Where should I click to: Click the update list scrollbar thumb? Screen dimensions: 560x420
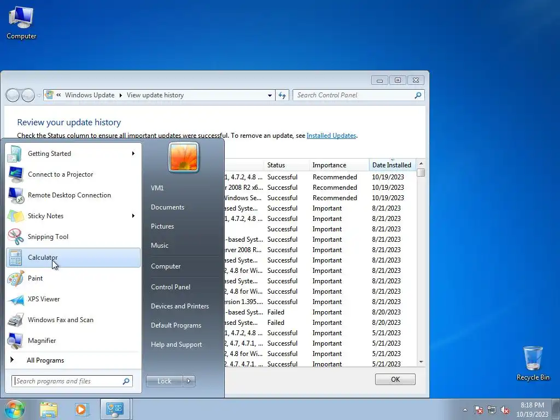(421, 172)
